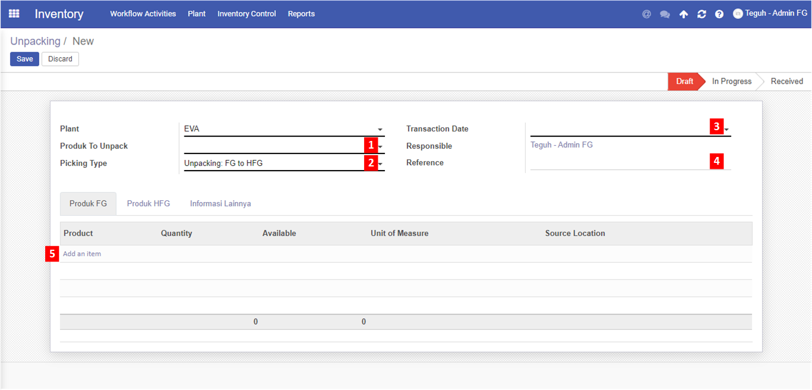This screenshot has height=390, width=812.
Task: Switch to the Informasi Lainnya tab
Action: tap(220, 203)
